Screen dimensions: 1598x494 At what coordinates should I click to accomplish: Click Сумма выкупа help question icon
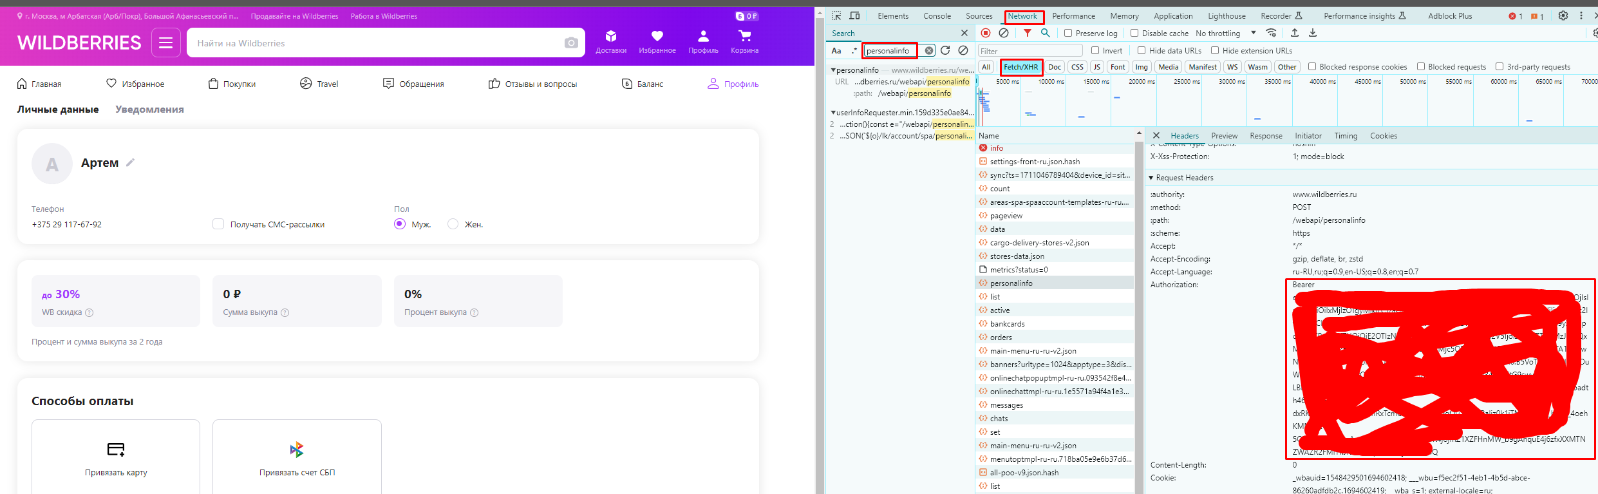click(285, 312)
